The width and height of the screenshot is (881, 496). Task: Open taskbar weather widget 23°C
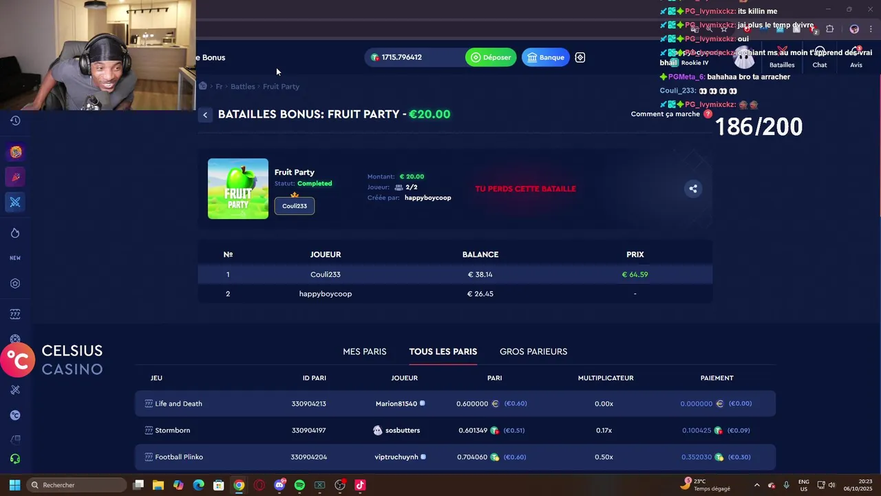pyautogui.click(x=705, y=485)
